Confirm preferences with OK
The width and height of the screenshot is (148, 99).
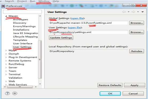click(x=110, y=94)
